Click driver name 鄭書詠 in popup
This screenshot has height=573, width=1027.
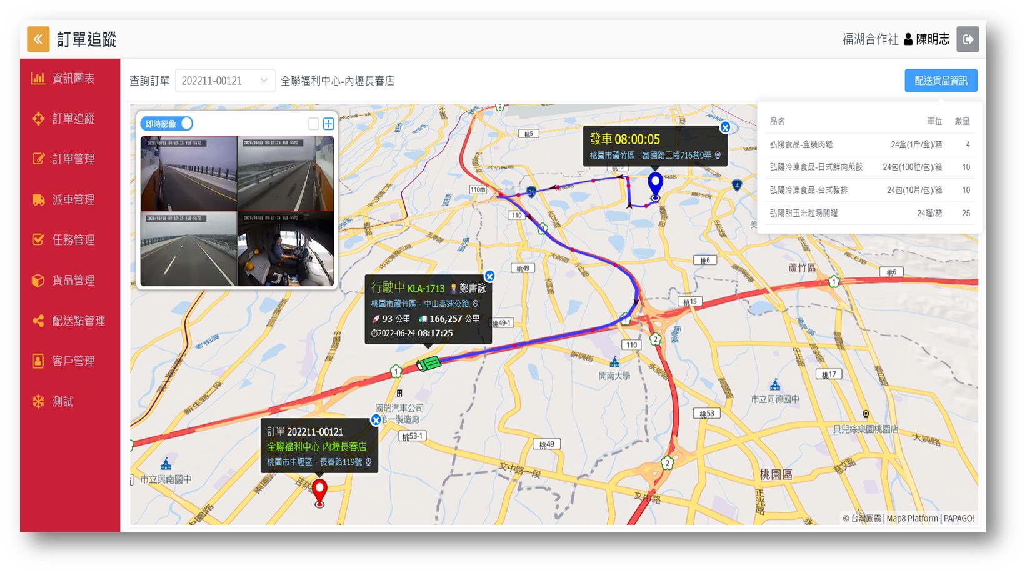point(473,288)
